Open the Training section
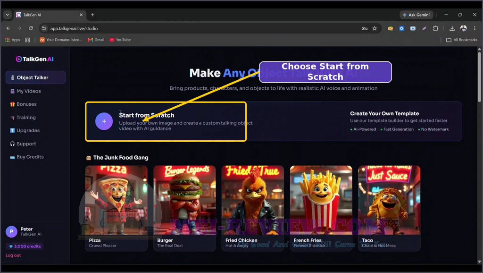Viewport: 483px width, 273px height. [23, 118]
